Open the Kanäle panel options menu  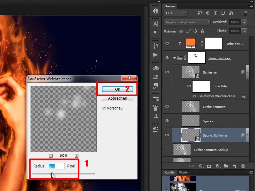(251, 172)
